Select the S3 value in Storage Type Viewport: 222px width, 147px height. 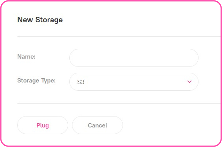click(81, 82)
